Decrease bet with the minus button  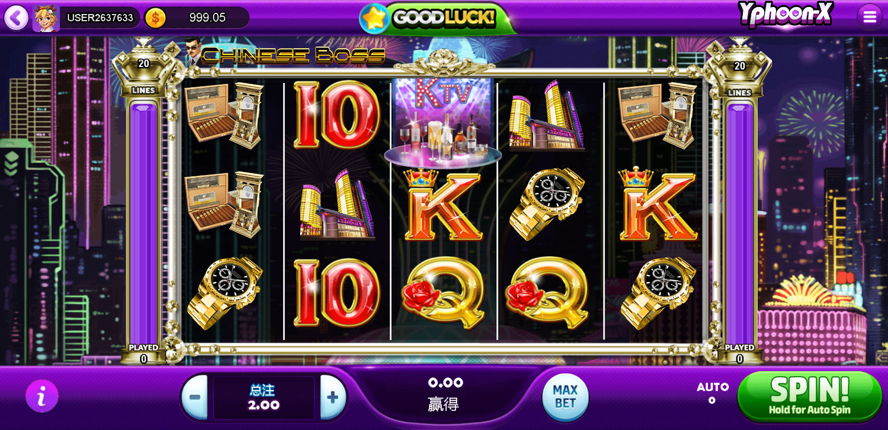click(195, 397)
